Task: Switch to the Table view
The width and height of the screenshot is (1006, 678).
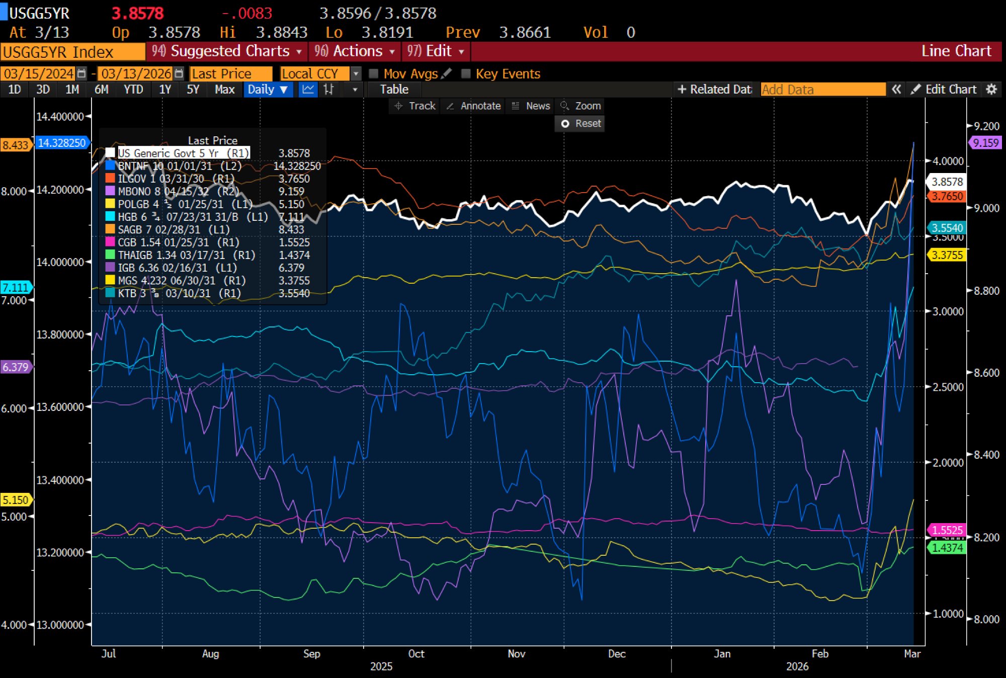Action: (394, 90)
